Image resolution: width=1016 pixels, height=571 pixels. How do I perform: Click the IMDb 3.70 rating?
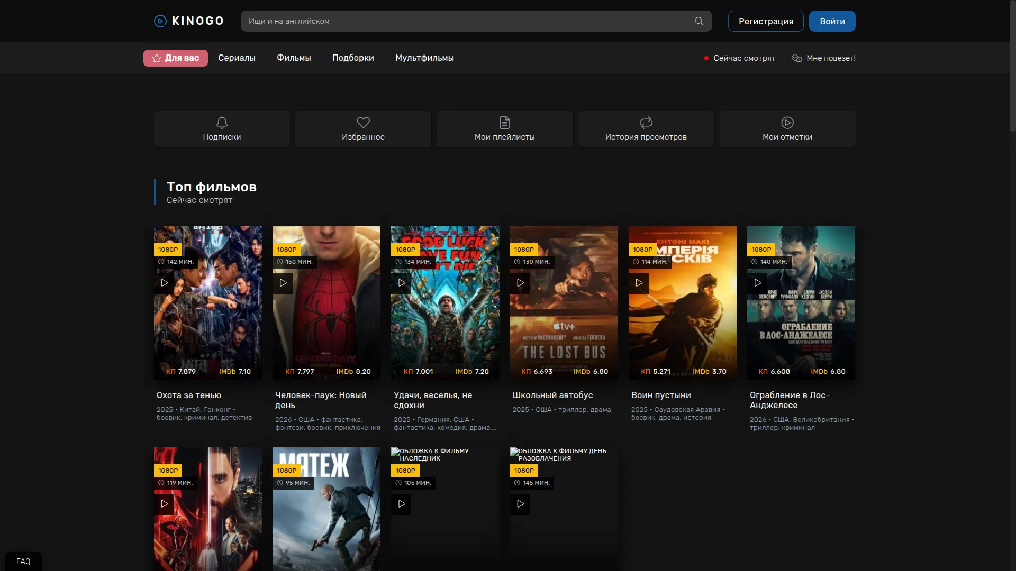tap(710, 372)
